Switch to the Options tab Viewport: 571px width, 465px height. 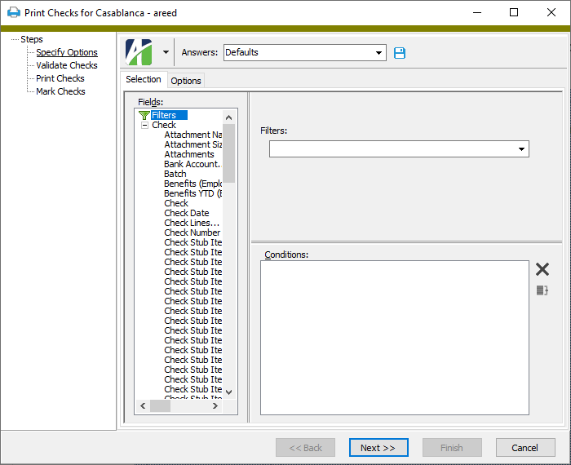coord(186,81)
